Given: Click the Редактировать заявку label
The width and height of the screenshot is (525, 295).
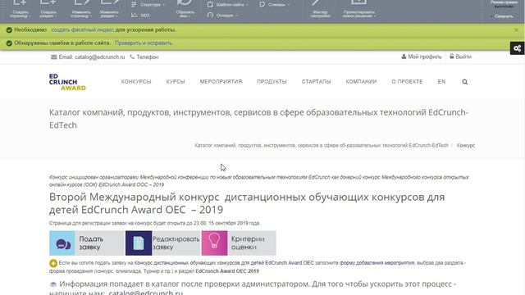Looking at the screenshot, I should 176,243.
